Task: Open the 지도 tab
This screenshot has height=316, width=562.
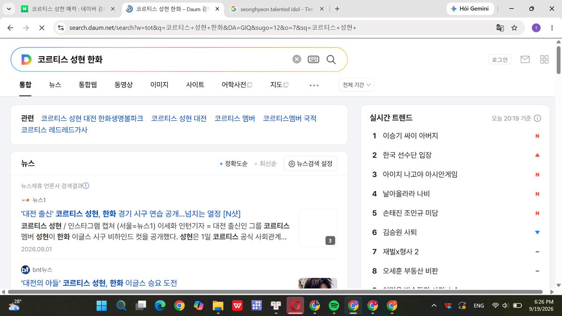Action: (279, 85)
